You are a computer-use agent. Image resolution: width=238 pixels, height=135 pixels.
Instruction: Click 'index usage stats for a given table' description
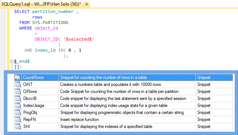pos(114,105)
